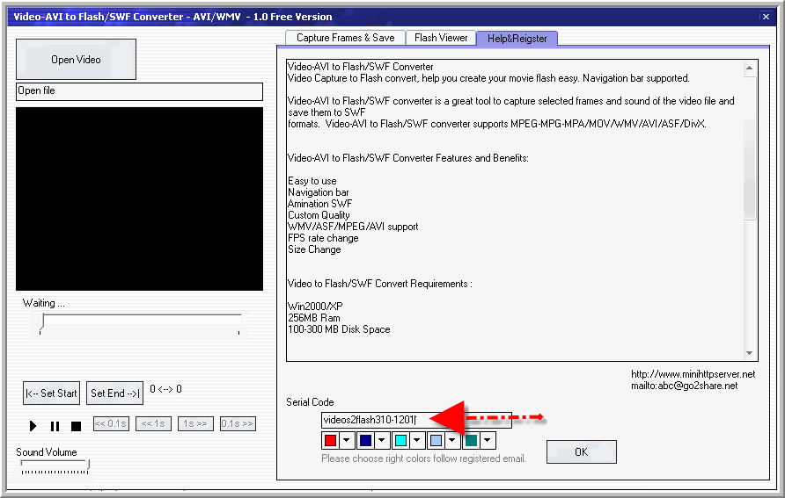Confirm serial code with OK button
This screenshot has height=498, width=785.
point(581,452)
